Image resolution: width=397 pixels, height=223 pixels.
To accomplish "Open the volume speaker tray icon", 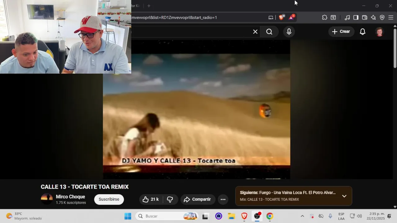I will pyautogui.click(x=359, y=216).
